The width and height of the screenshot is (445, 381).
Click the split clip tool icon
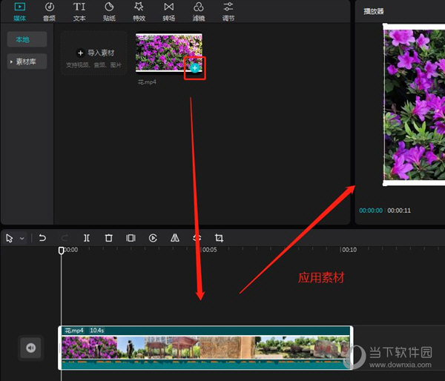coord(87,238)
